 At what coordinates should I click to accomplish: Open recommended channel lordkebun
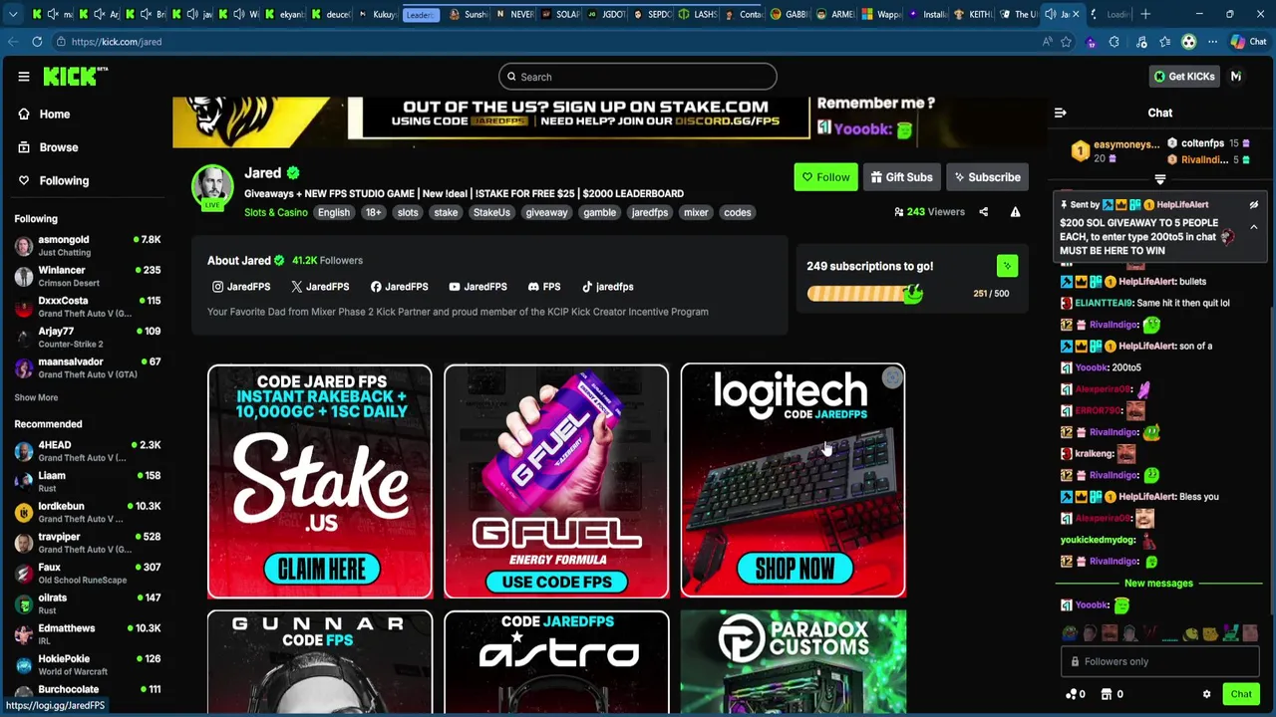coord(88,512)
